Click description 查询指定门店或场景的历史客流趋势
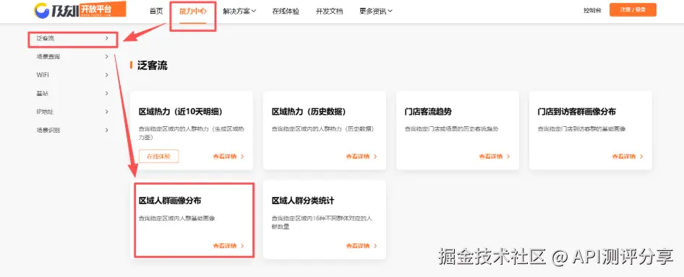Image resolution: width=684 pixels, height=277 pixels. click(x=451, y=129)
